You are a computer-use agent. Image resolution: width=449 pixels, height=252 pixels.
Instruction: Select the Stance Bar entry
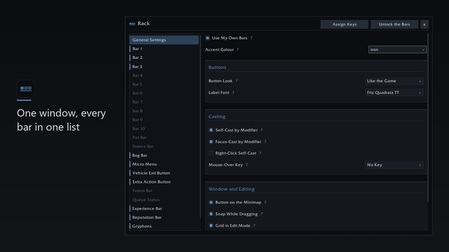(164, 146)
